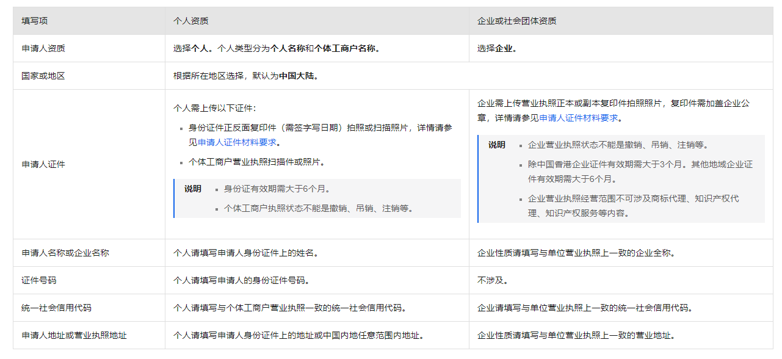Click note 身份证有效期需大于6个月
This screenshot has height=359, width=782.
[278, 189]
